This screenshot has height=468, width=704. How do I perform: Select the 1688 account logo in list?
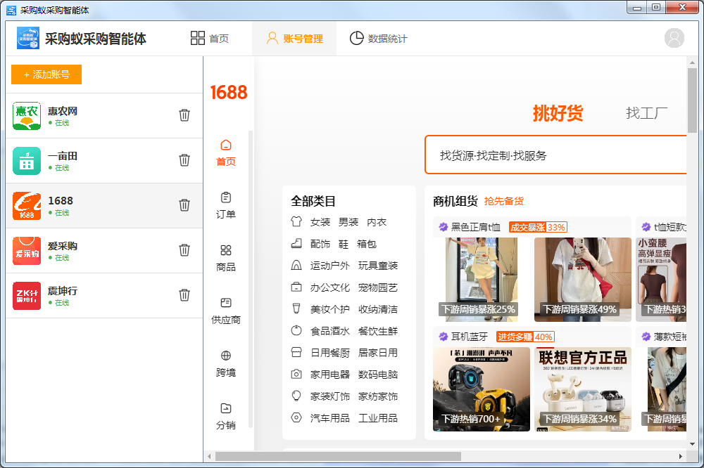tap(27, 205)
